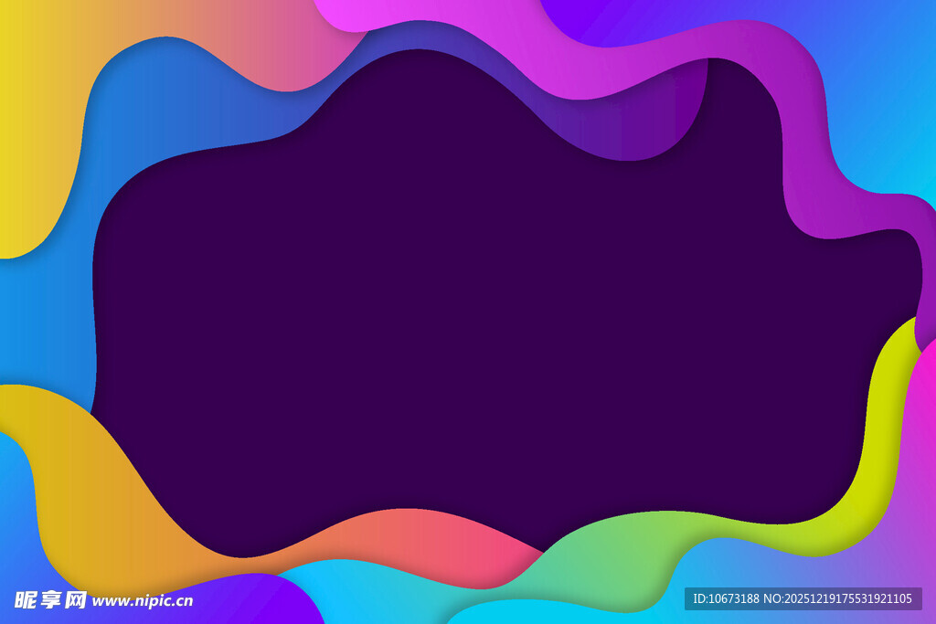Click the coral pink wave at bottom center

point(439,539)
